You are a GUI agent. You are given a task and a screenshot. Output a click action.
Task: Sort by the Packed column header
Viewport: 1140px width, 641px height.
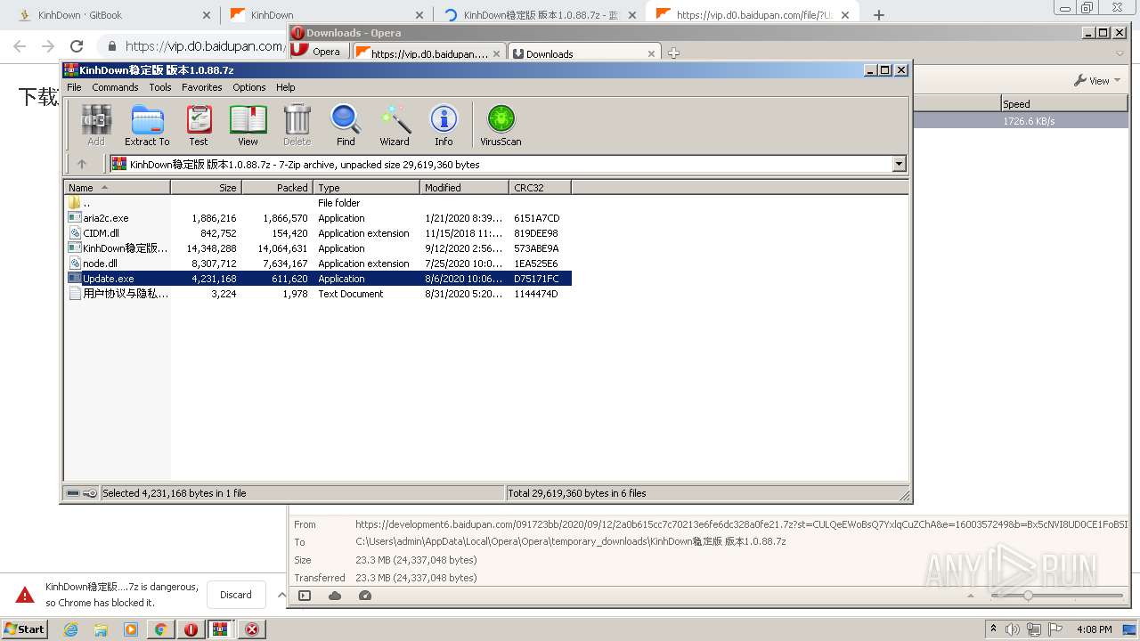click(x=277, y=187)
